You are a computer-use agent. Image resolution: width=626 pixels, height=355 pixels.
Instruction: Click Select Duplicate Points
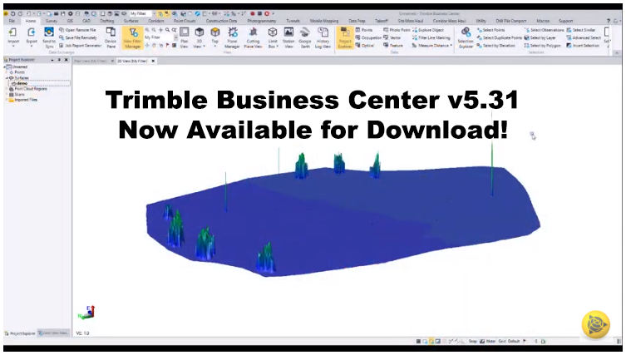(x=499, y=37)
